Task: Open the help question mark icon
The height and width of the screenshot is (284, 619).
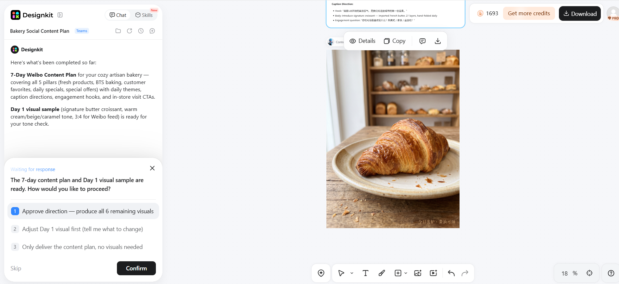Action: point(611,273)
